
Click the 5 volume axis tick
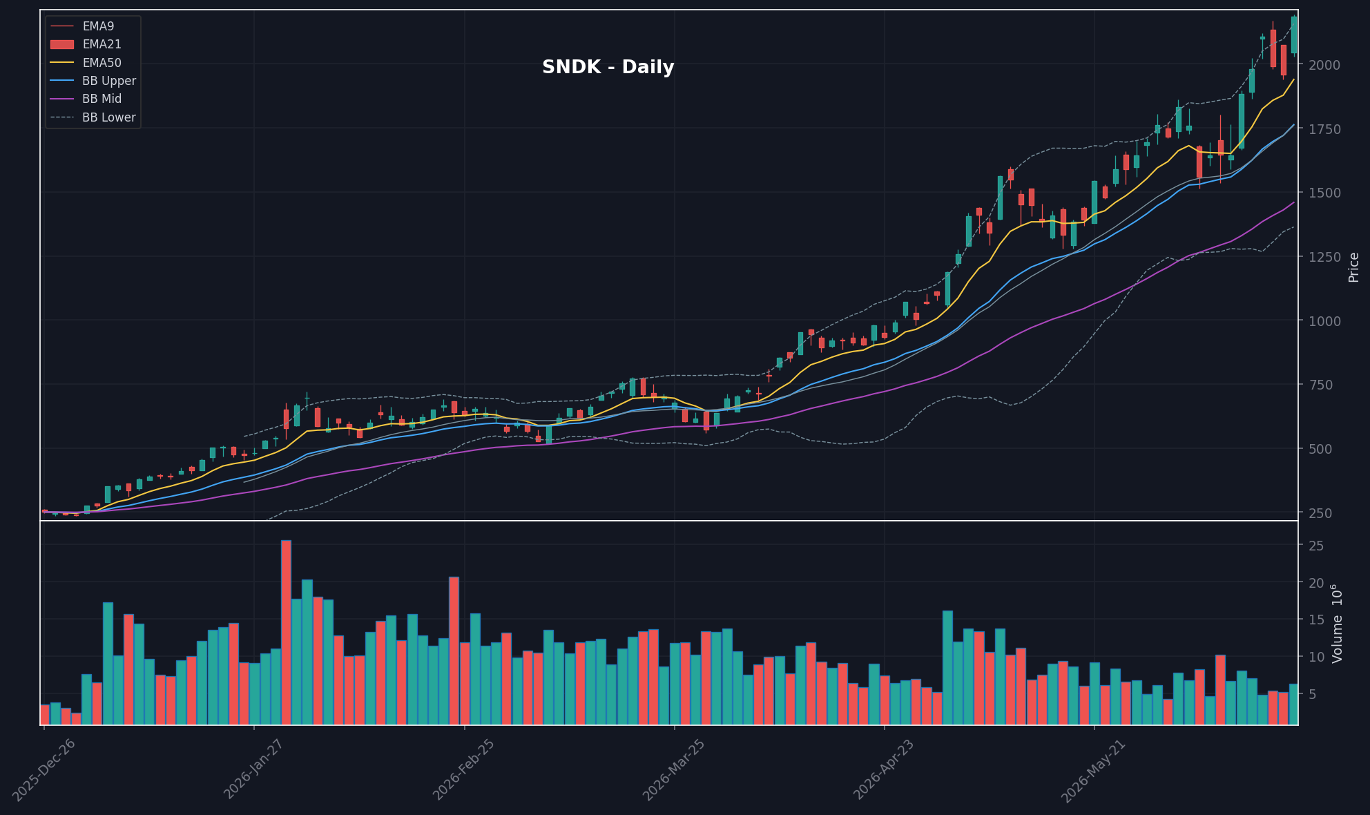tap(1312, 695)
